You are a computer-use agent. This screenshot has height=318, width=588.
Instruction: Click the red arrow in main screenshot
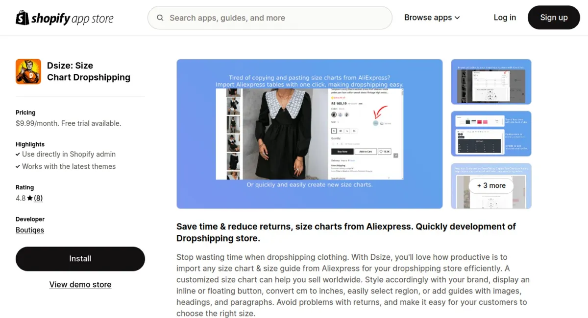tap(379, 112)
